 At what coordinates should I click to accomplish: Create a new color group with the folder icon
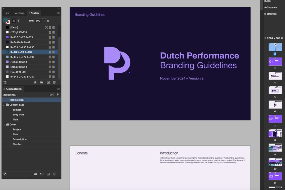(x=42, y=82)
